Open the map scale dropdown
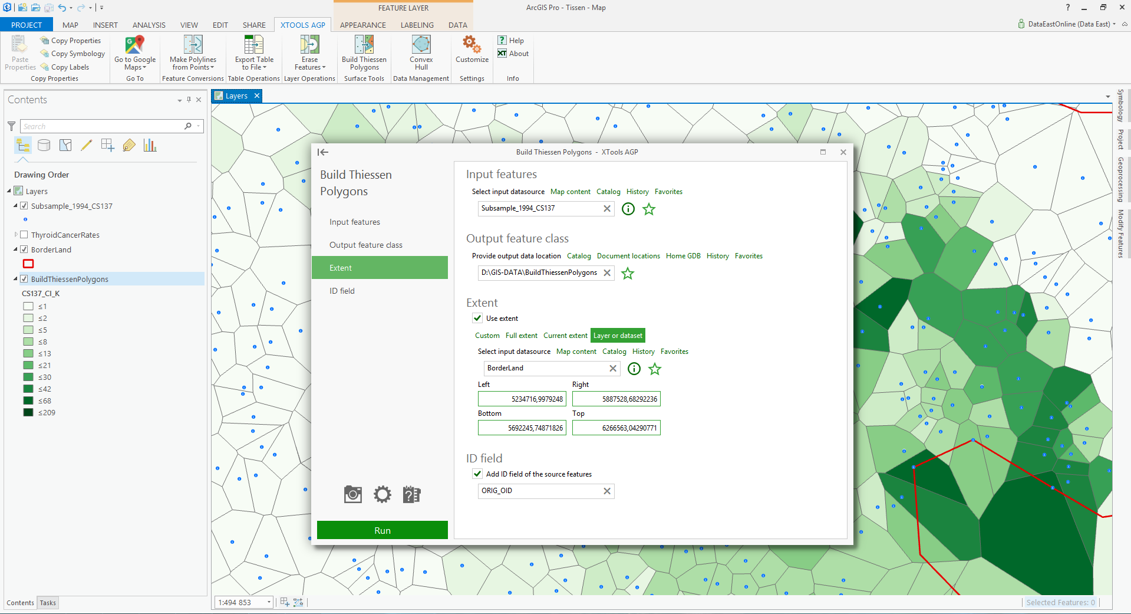Screen dimensions: 1131x614 tap(269, 602)
